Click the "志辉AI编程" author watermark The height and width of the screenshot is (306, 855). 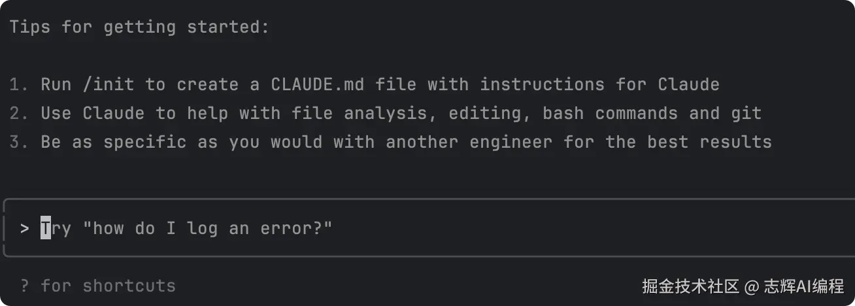(803, 286)
